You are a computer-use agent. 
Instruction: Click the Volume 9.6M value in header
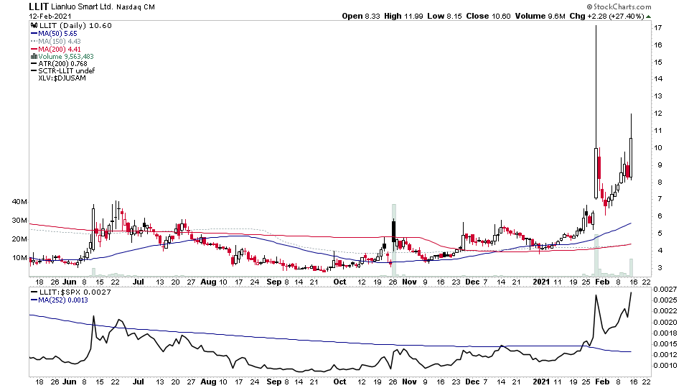[540, 17]
